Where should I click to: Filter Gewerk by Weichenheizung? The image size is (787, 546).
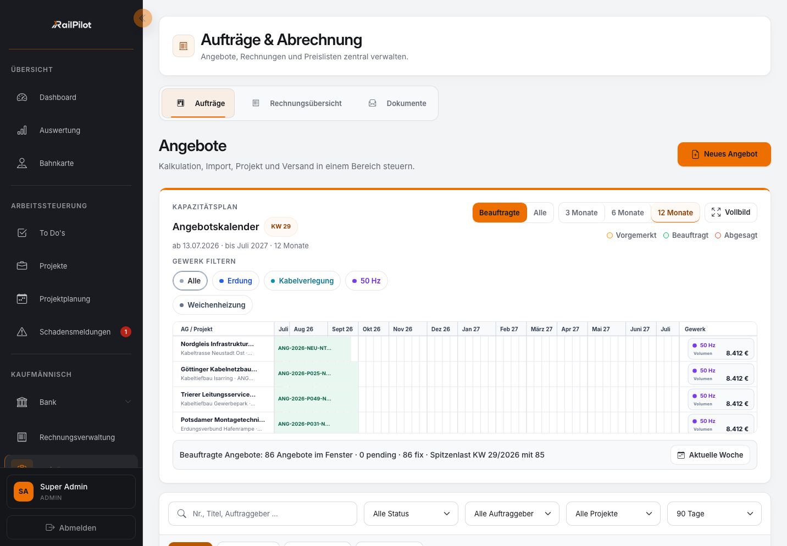(x=213, y=305)
